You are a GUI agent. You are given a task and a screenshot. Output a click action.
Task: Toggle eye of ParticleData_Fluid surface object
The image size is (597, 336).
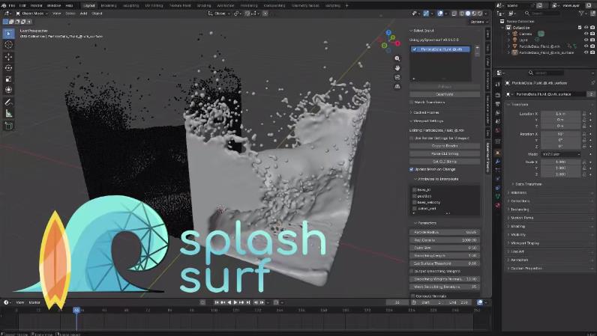[x=586, y=52]
